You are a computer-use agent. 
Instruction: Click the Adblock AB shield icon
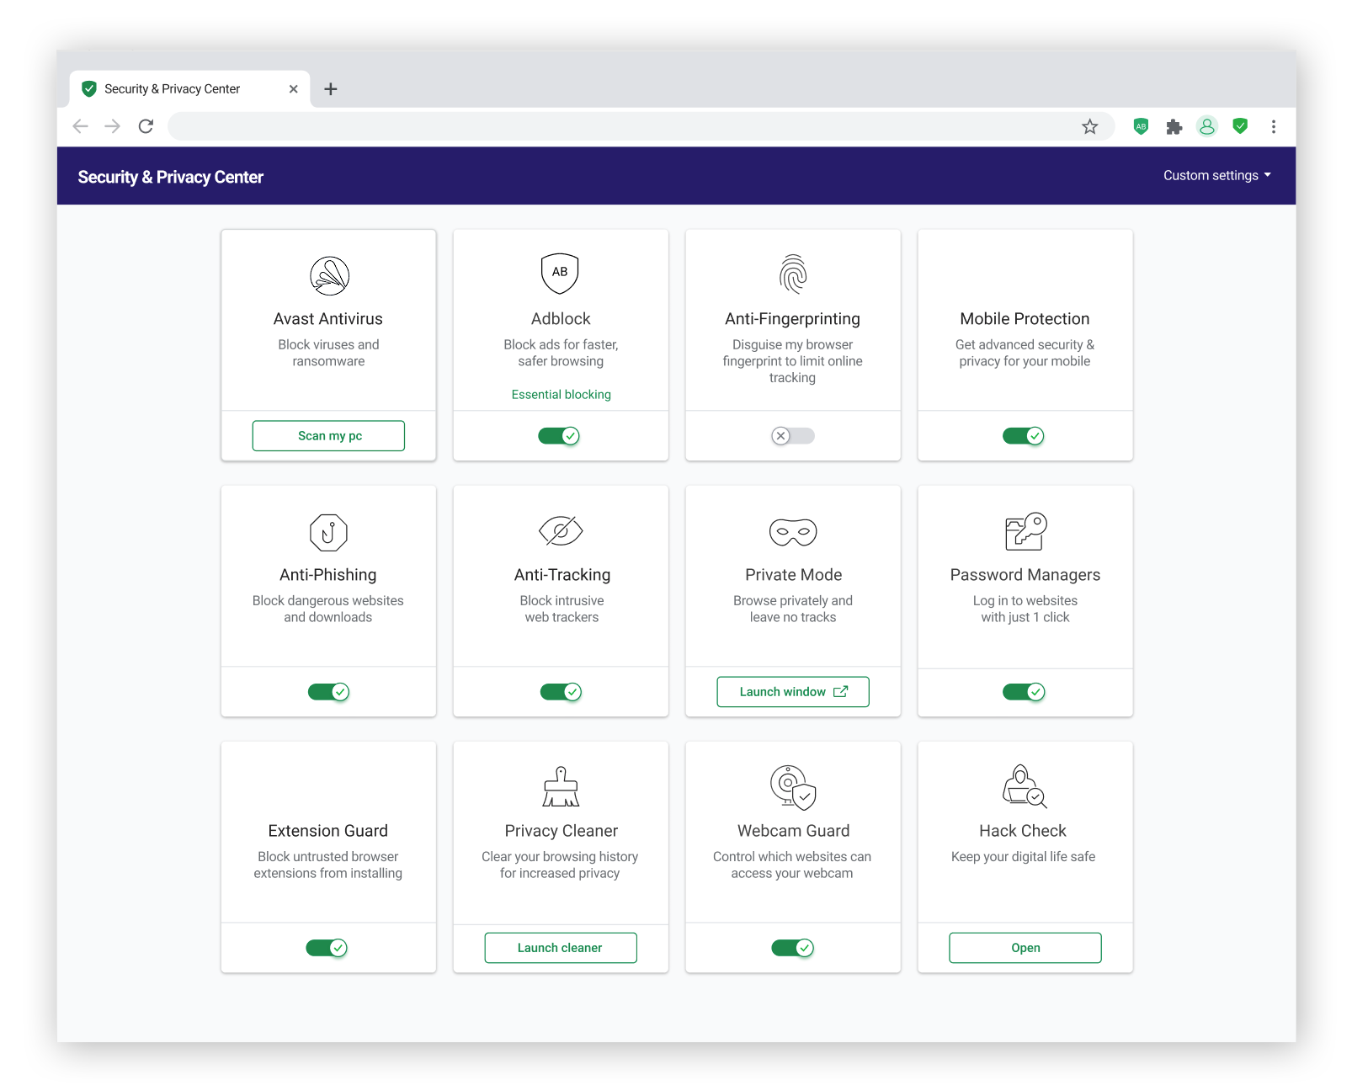tap(560, 273)
